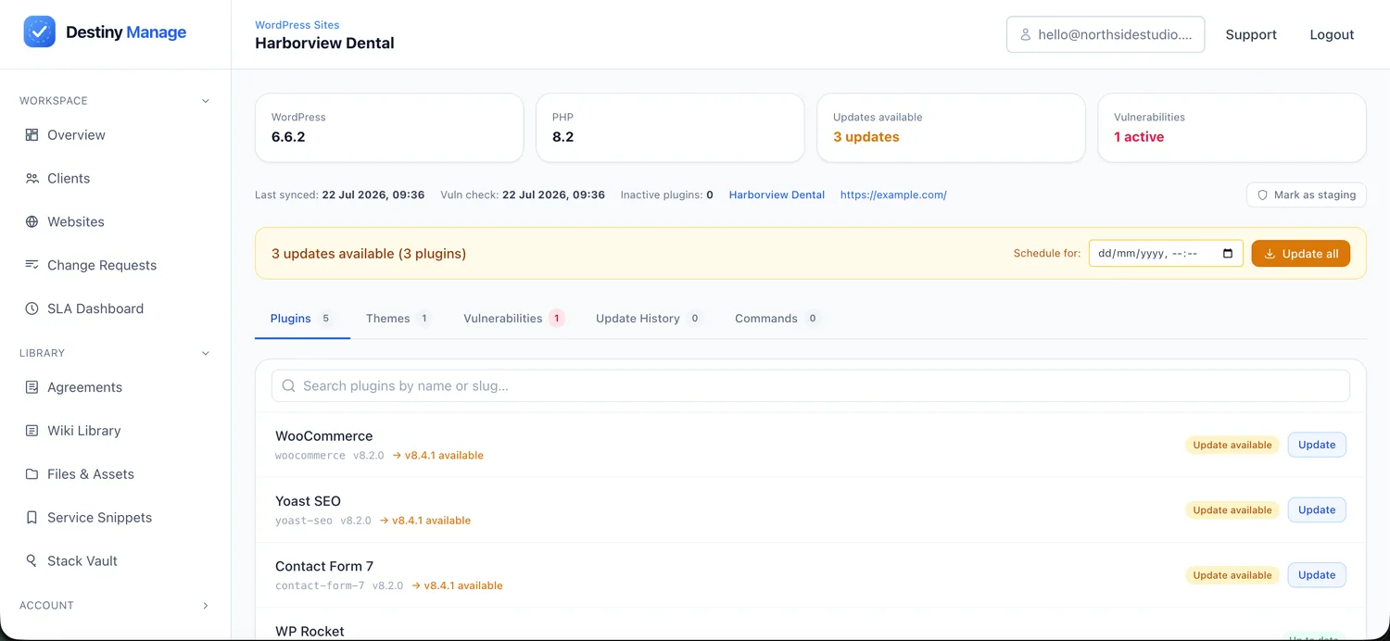Click the 1 active vulnerabilities value
This screenshot has width=1390, height=641.
[x=1139, y=137]
